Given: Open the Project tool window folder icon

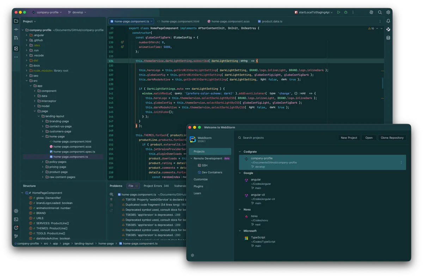Looking at the screenshot, I should [x=16, y=21].
